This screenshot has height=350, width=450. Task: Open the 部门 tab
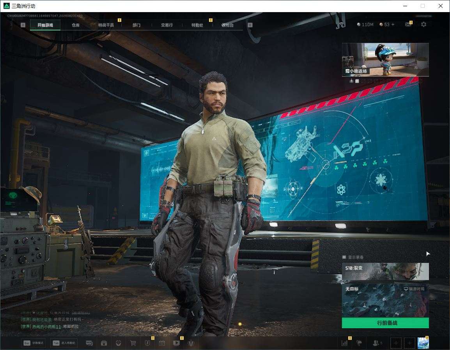coord(136,25)
